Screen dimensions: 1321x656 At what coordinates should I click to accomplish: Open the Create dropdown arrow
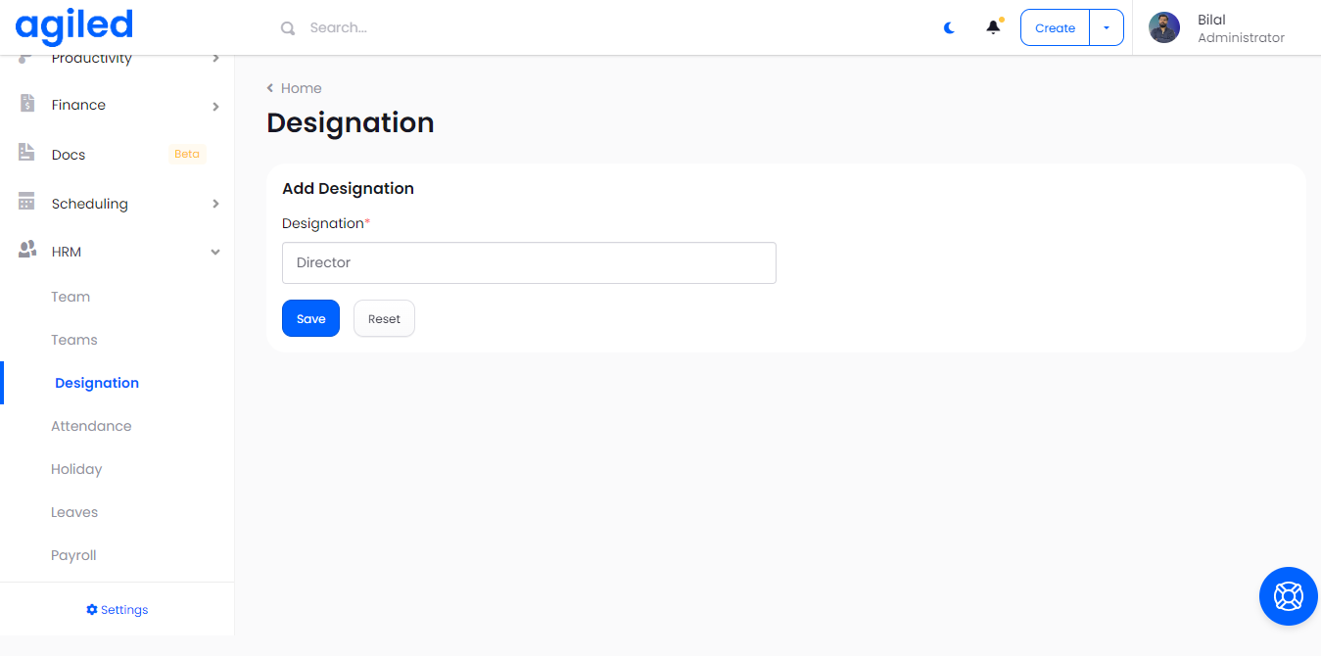(x=1107, y=28)
